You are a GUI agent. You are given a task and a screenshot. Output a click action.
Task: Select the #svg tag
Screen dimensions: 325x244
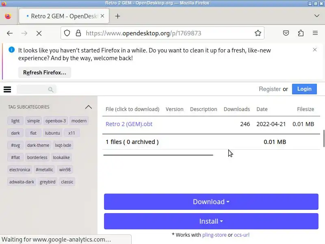(15, 145)
